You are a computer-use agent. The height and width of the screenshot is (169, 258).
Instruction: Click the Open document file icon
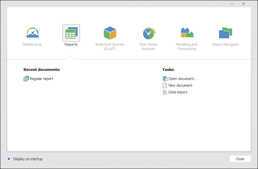click(x=165, y=79)
